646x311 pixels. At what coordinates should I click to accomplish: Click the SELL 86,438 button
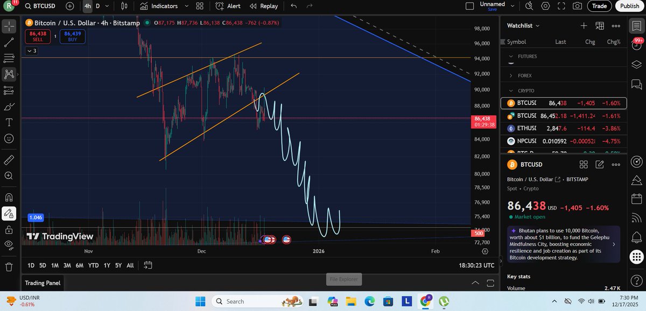(37, 36)
